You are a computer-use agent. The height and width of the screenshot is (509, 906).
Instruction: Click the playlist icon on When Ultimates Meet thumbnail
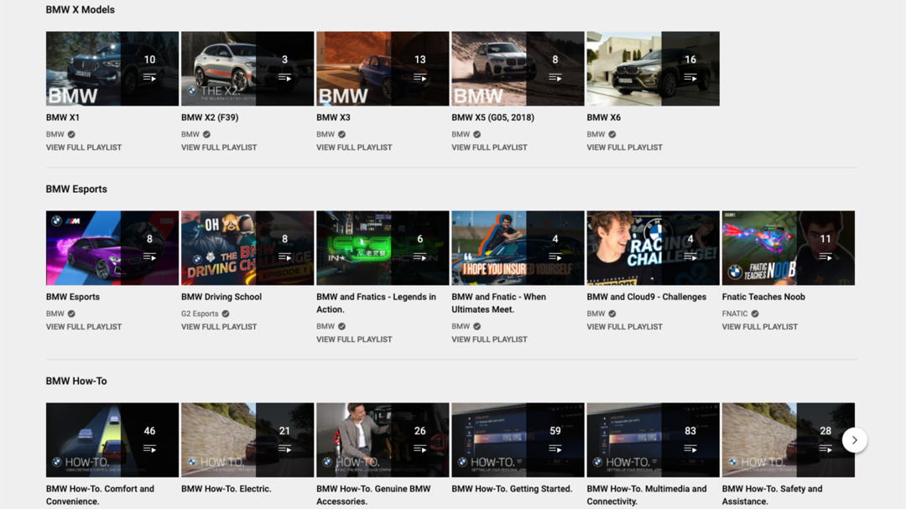point(555,257)
